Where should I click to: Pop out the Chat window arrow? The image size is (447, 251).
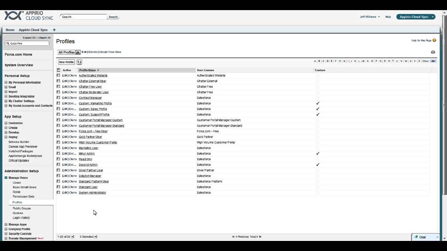point(437,237)
